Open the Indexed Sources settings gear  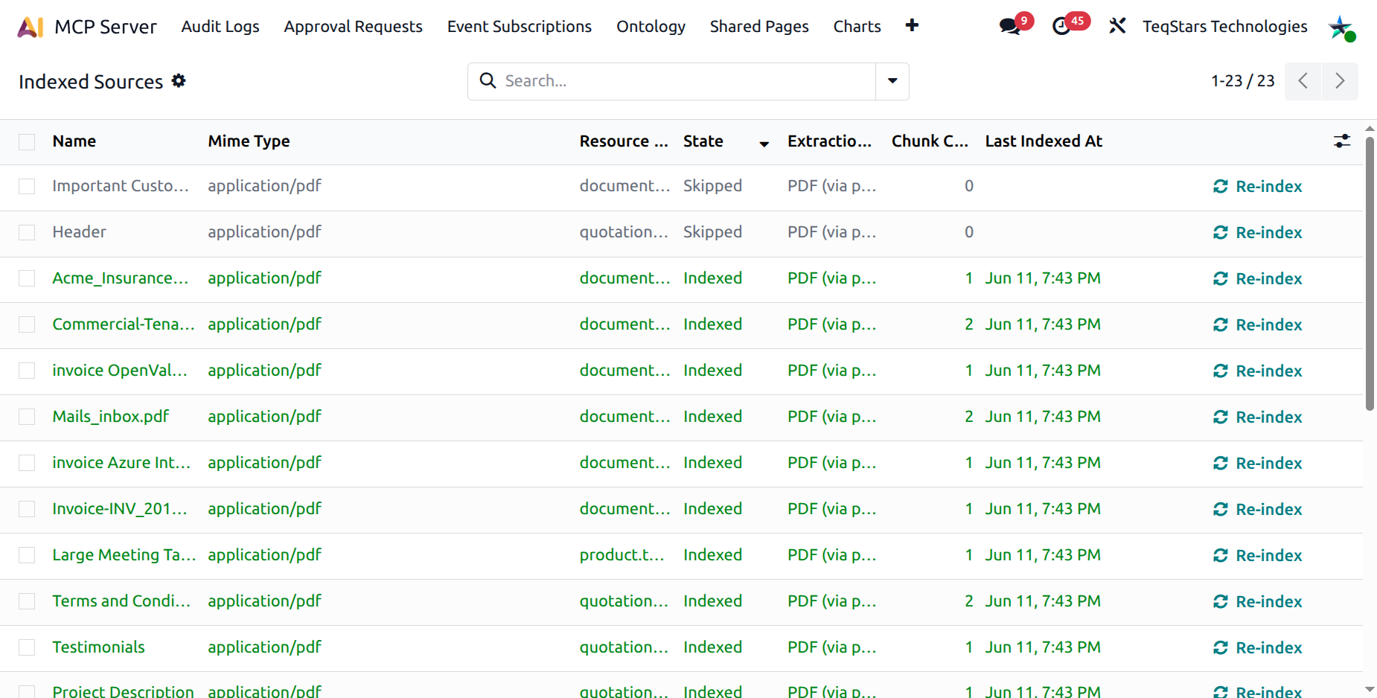179,80
